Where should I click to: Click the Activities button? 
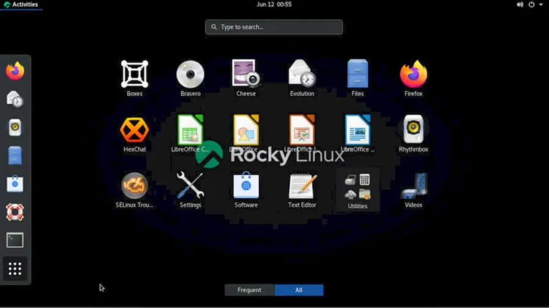click(x=21, y=4)
